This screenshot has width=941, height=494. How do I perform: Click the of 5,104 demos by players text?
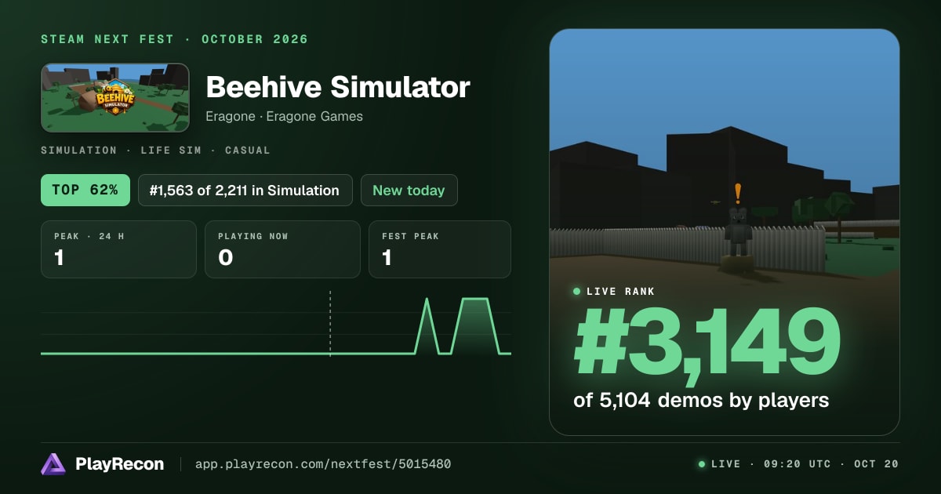point(701,400)
